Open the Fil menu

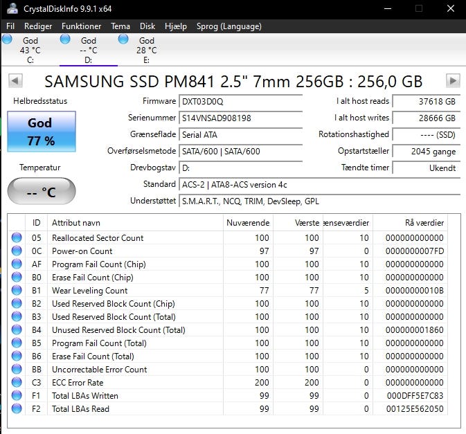10,26
